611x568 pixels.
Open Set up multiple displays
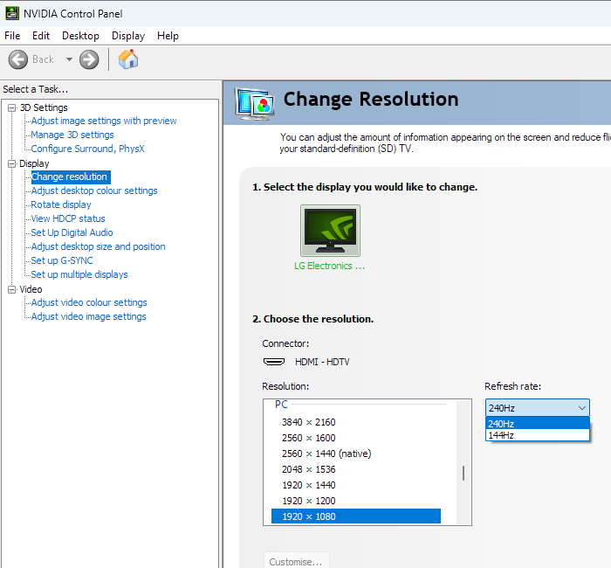coord(79,274)
